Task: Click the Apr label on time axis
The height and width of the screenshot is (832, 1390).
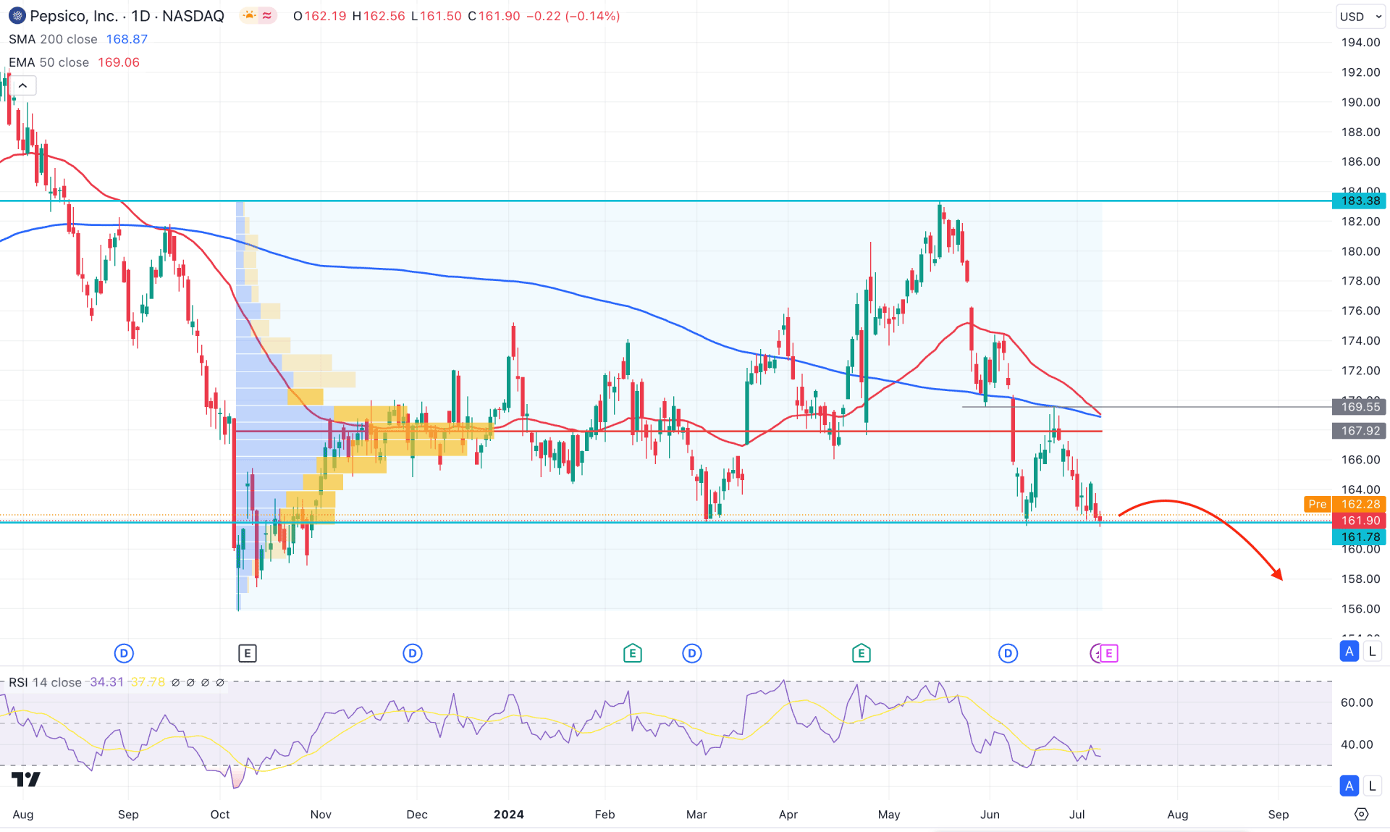Action: pos(788,815)
